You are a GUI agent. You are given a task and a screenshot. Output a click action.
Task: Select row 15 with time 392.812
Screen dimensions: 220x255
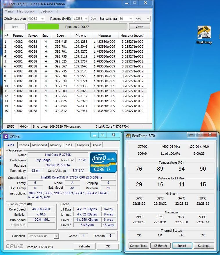tap(75, 111)
